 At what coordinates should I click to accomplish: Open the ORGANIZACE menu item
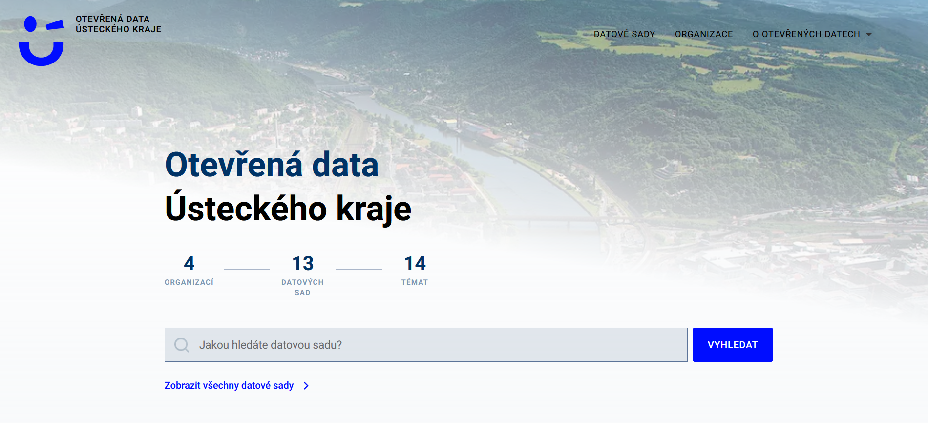(x=703, y=34)
